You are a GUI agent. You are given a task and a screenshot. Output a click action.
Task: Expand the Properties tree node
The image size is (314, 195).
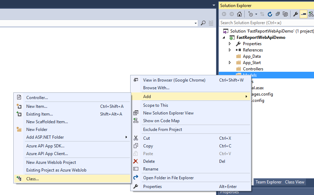point(230,44)
